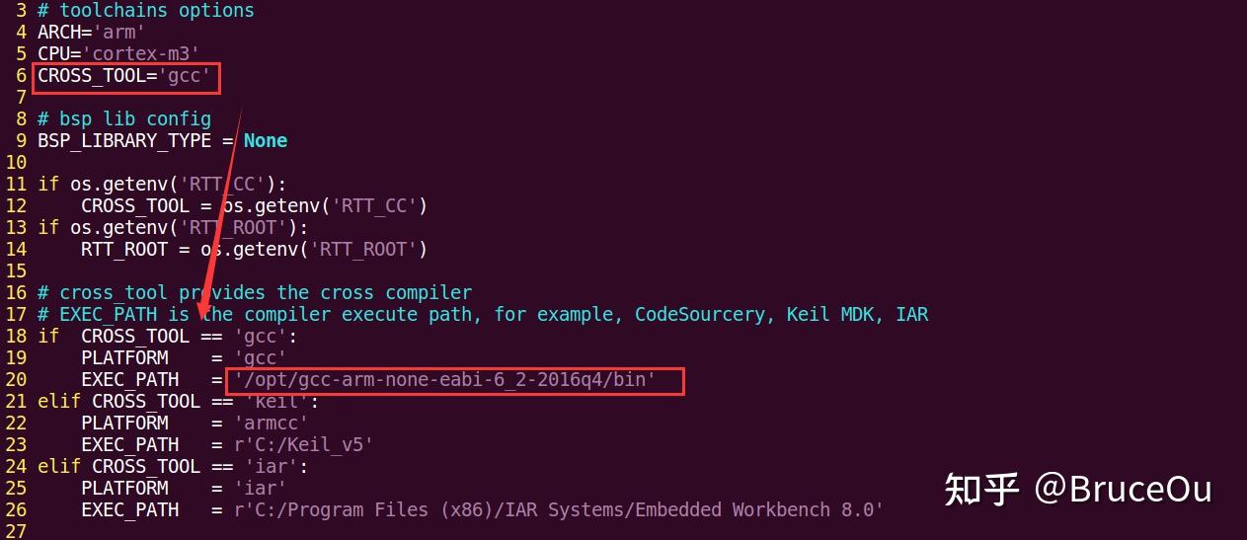Select the None value of BSP_LIBRARY_TYPE
1247x540 pixels.
coord(266,140)
